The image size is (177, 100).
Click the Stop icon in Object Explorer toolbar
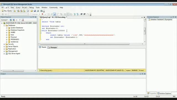(x=17, y=20)
